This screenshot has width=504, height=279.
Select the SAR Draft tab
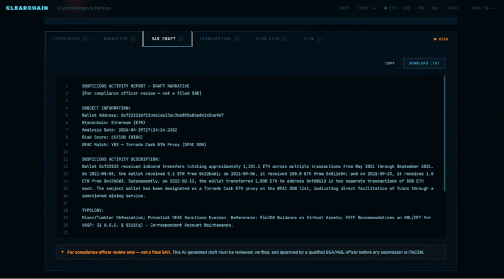pos(168,39)
